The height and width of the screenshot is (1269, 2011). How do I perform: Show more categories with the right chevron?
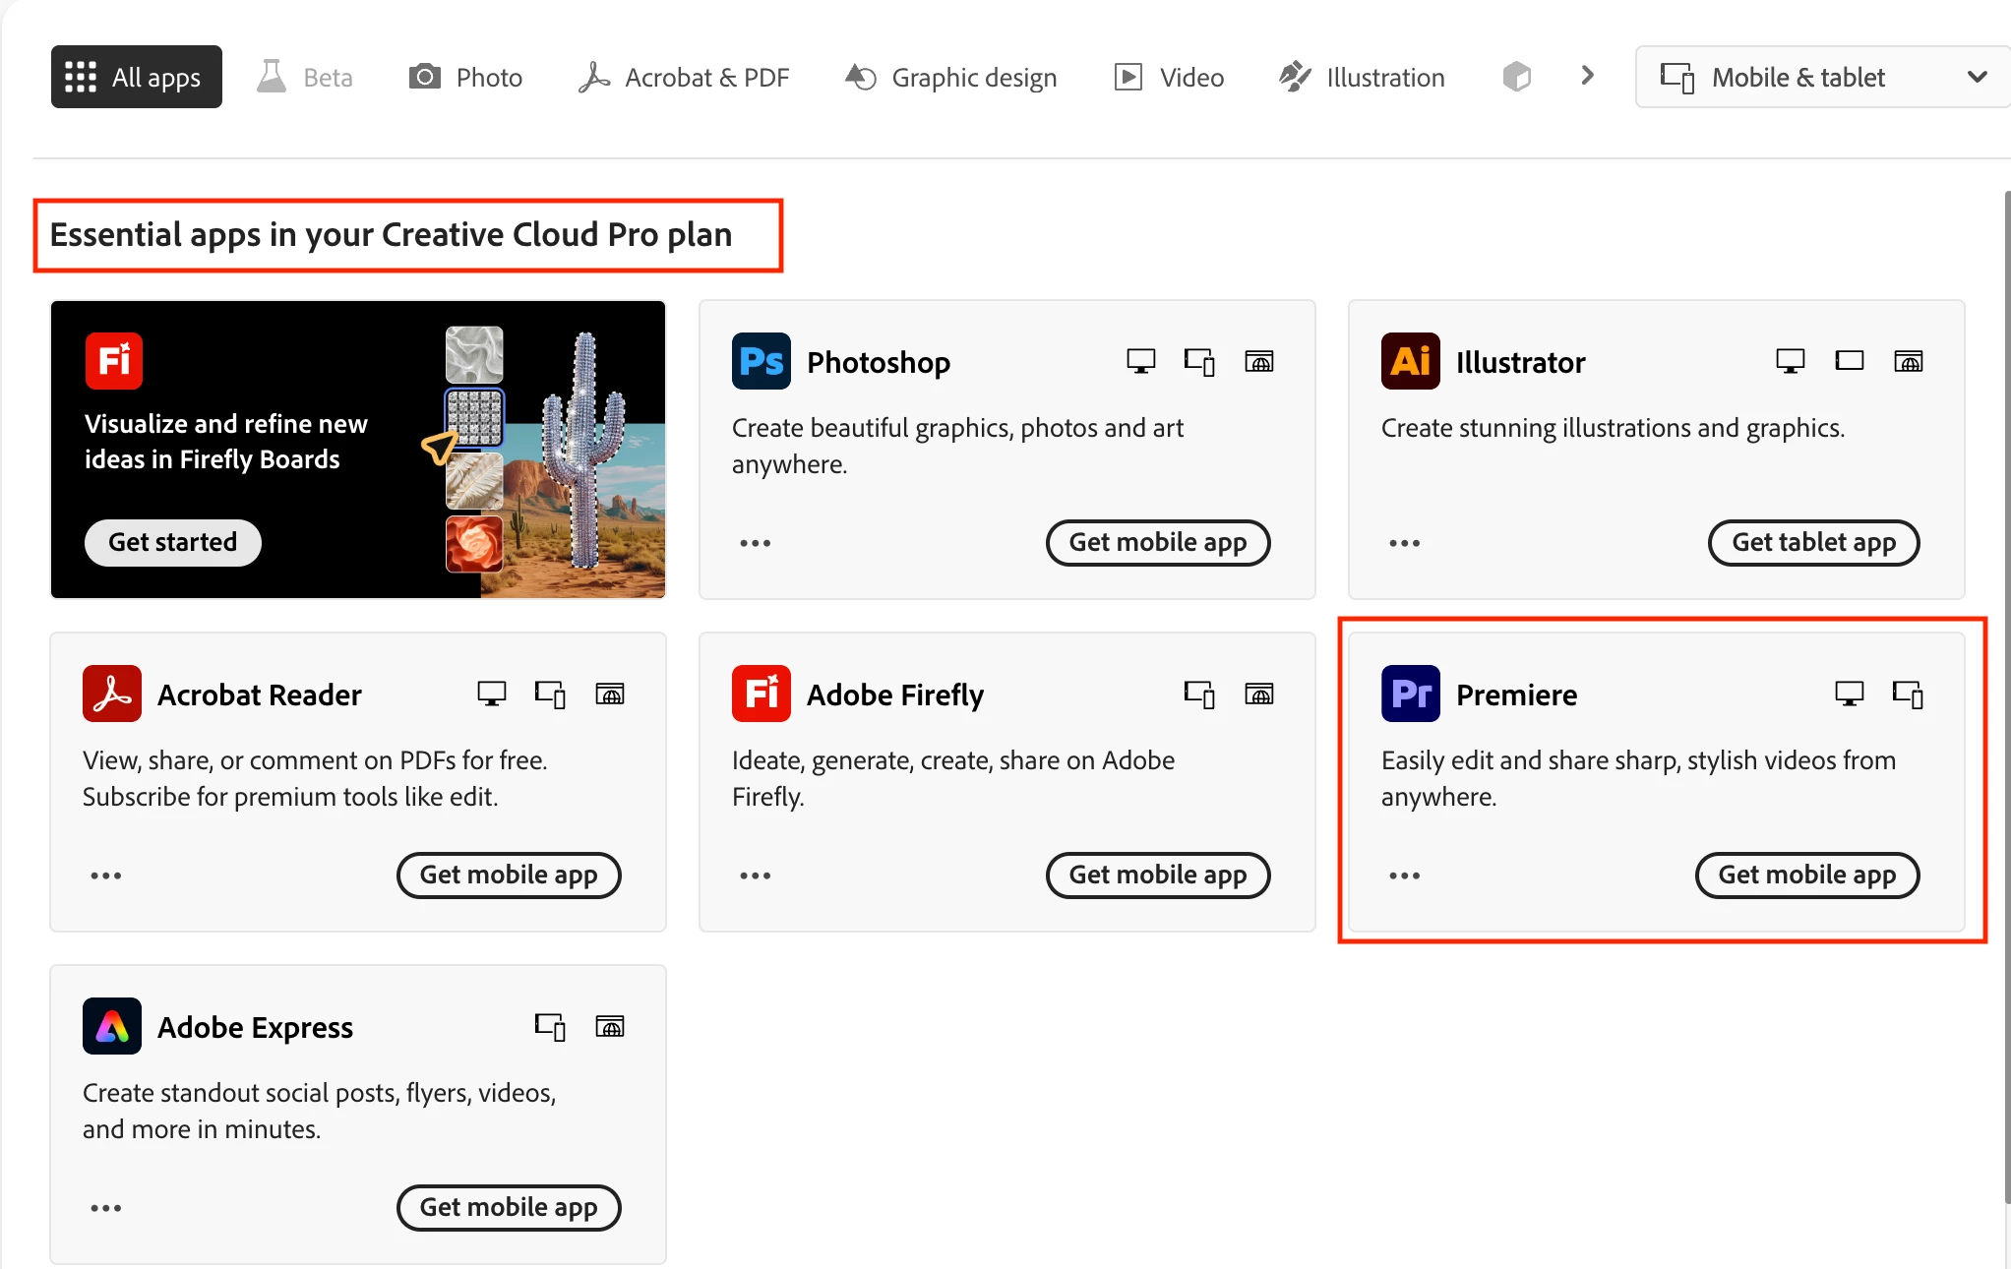click(x=1586, y=76)
